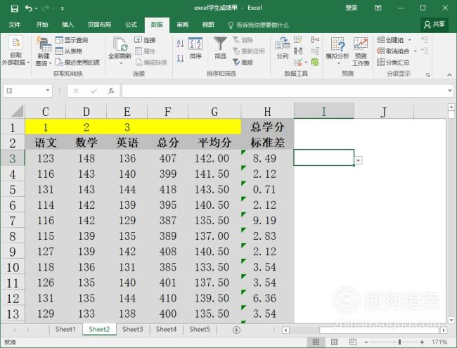Open the Group (创建组) dropdown arrow
This screenshot has width=457, height=348.
[x=409, y=40]
